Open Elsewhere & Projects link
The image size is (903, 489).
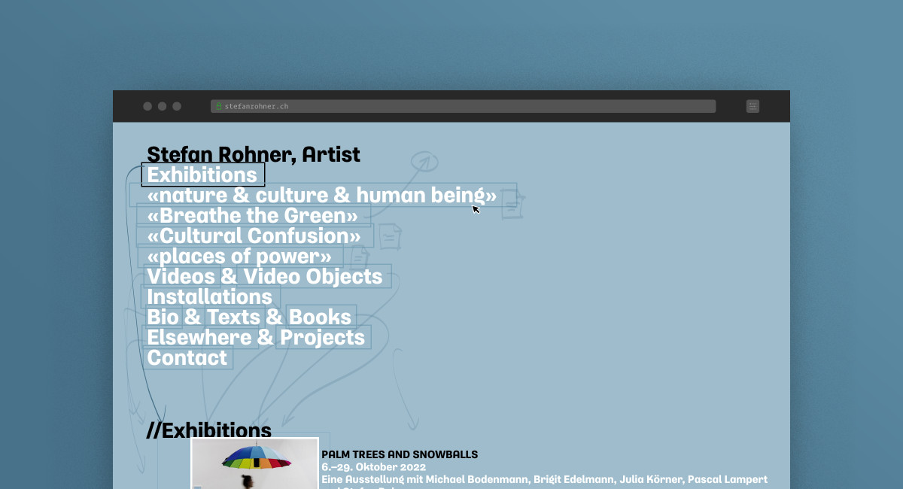click(x=255, y=338)
